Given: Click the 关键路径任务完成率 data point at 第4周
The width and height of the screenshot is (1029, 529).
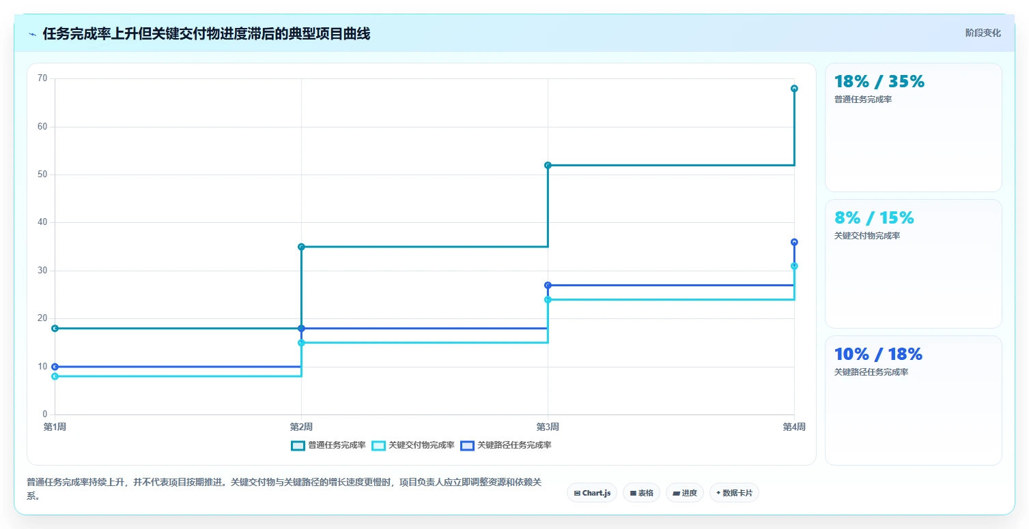Looking at the screenshot, I should [794, 242].
